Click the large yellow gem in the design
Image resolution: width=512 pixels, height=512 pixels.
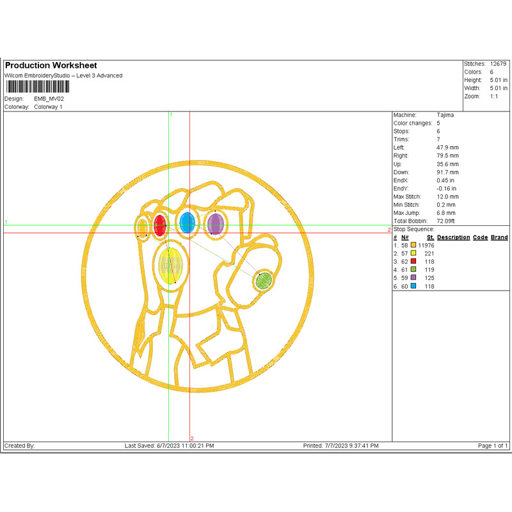pyautogui.click(x=170, y=265)
